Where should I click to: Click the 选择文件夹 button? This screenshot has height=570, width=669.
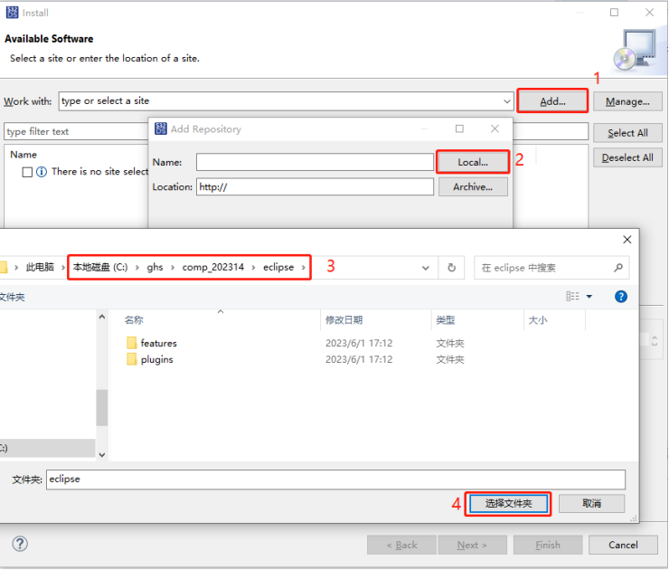tap(508, 503)
